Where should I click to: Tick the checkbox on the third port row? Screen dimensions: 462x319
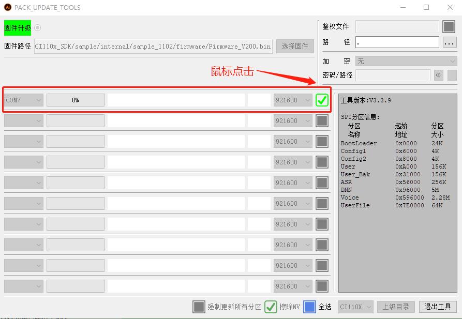point(322,141)
